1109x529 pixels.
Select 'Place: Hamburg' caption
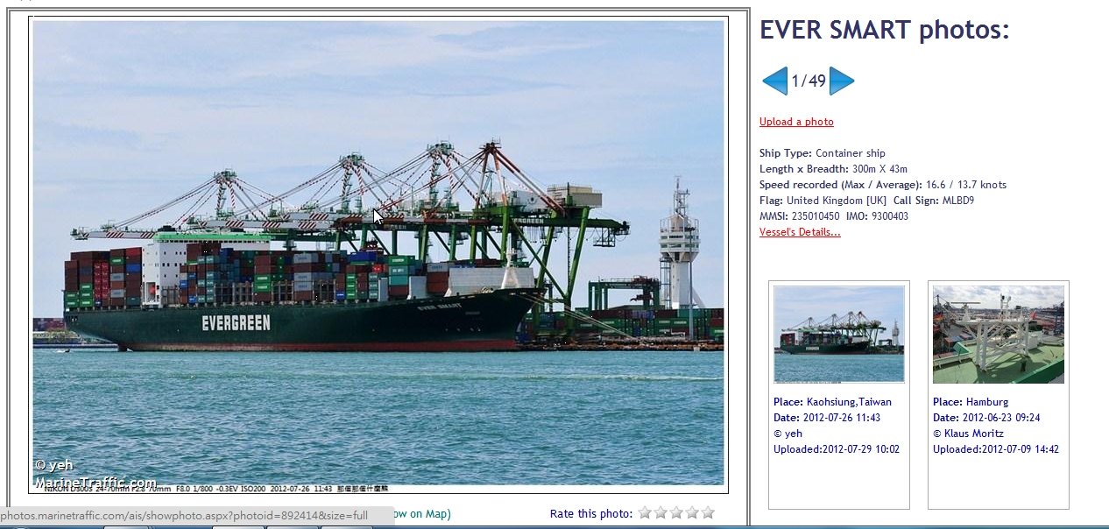pos(971,402)
